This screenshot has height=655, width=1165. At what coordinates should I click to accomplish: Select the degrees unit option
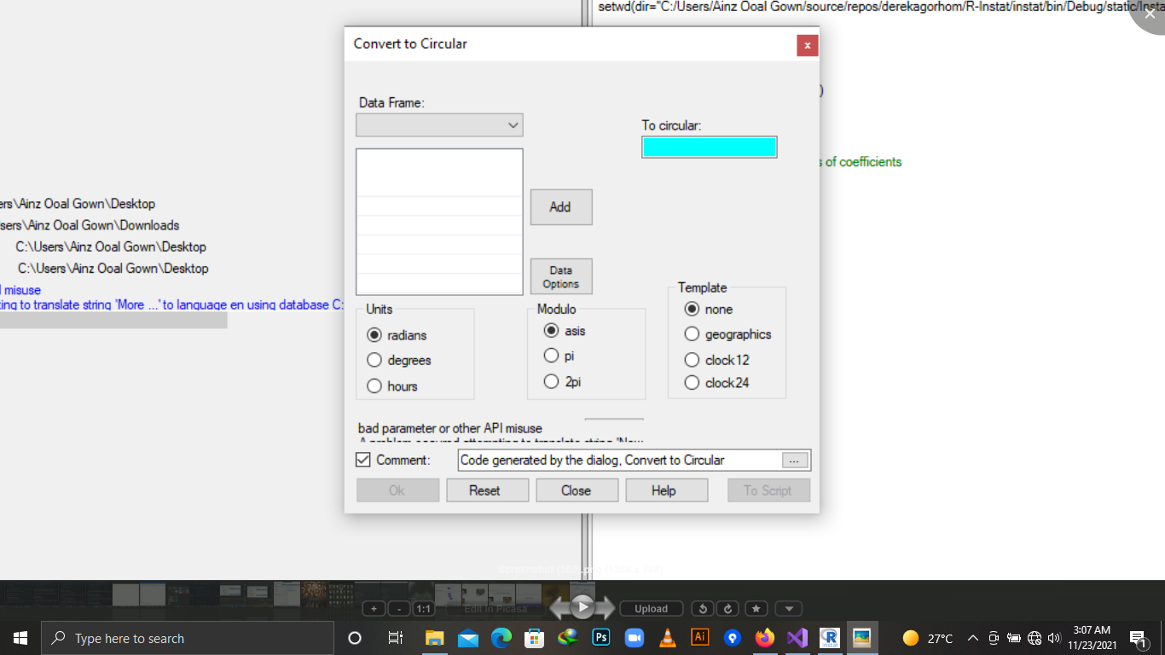coord(374,360)
